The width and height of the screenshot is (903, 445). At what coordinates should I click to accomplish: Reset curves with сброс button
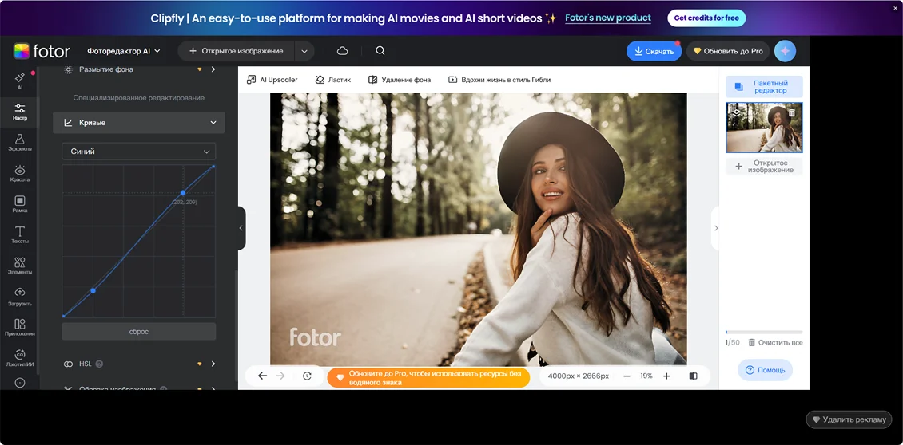pyautogui.click(x=139, y=332)
